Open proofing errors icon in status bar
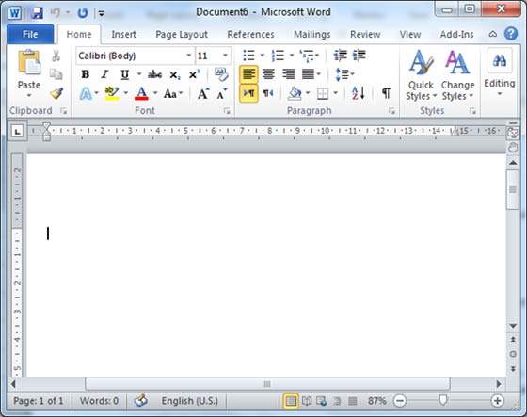 point(140,400)
